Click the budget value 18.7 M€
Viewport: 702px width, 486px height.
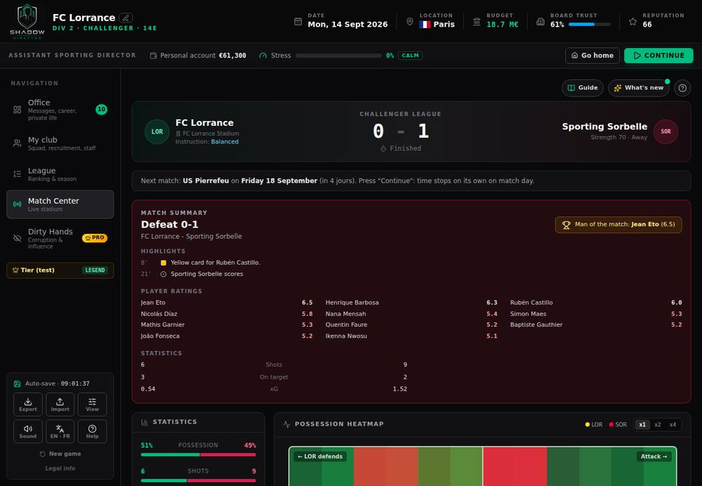(x=503, y=25)
